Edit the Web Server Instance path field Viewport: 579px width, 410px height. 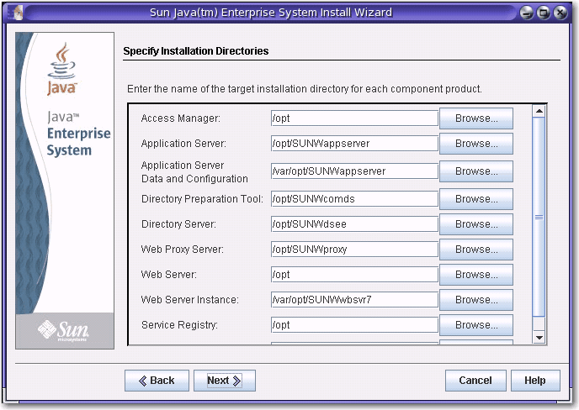[x=354, y=300]
